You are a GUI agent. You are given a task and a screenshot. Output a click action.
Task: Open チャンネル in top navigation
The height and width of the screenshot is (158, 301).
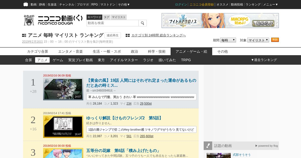click(67, 5)
